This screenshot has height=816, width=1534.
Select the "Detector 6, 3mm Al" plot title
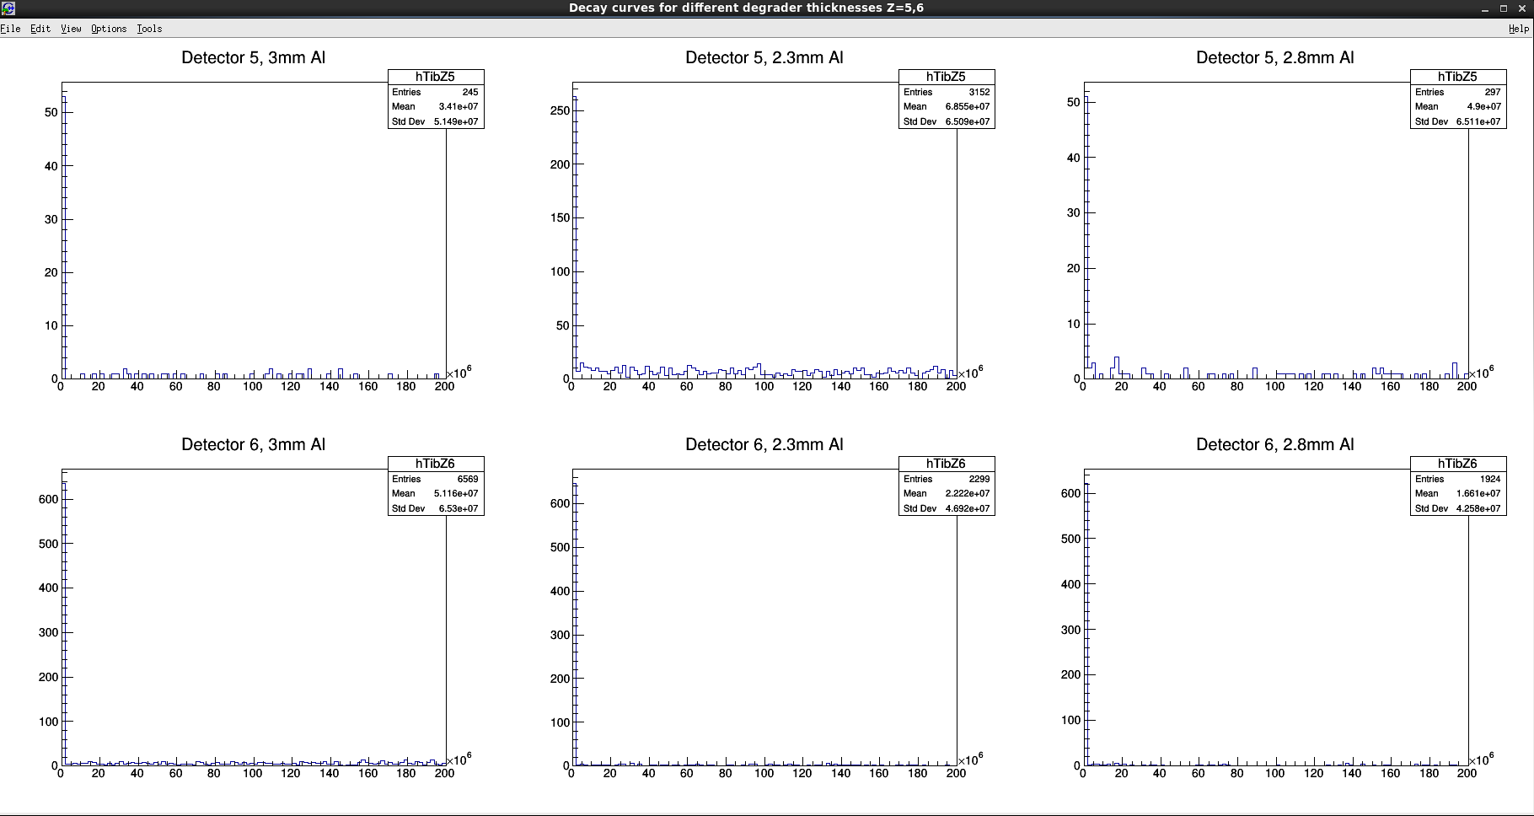coord(253,444)
